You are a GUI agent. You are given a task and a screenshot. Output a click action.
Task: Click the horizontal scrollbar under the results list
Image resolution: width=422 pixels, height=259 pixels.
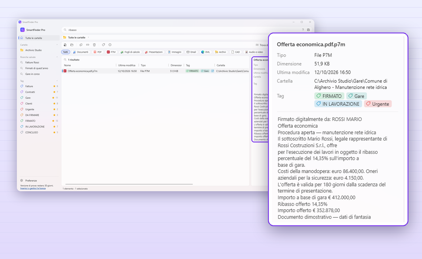click(129, 184)
